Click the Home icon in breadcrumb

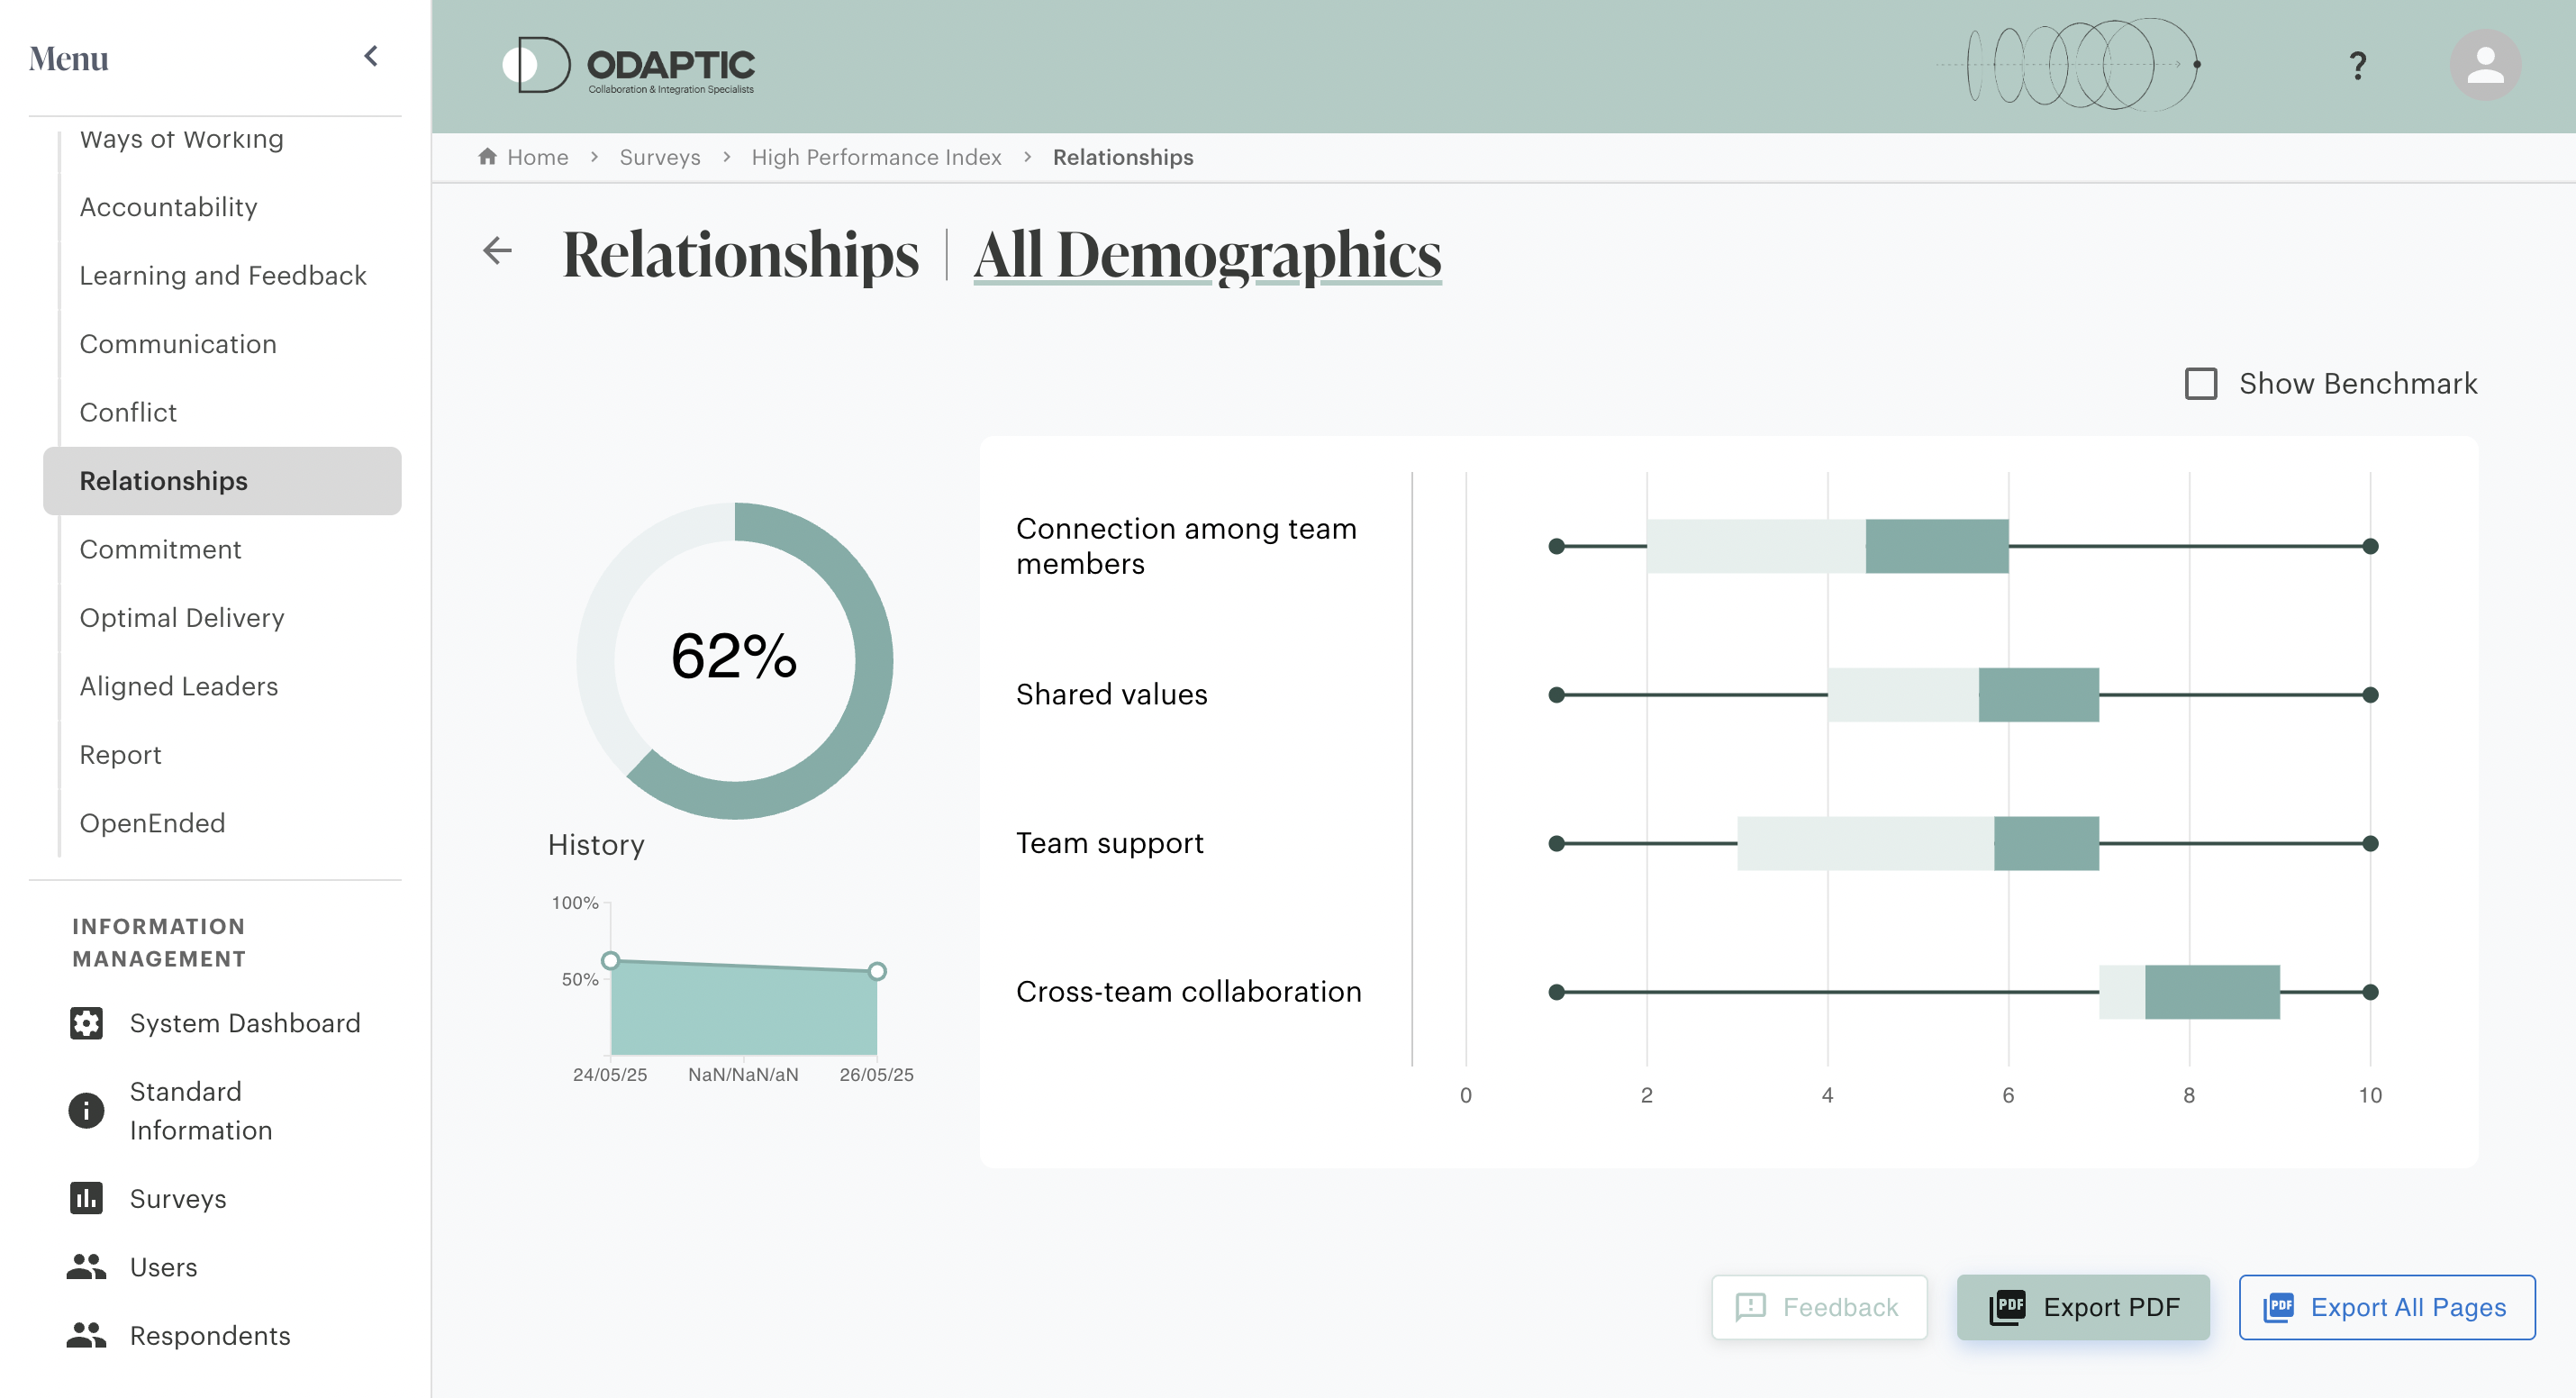pos(487,157)
